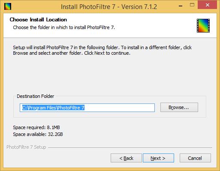The image size is (220, 171).
Task: Click into the Destination Folder path field
Action: (x=87, y=108)
